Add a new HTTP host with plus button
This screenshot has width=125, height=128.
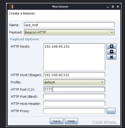tap(111, 46)
